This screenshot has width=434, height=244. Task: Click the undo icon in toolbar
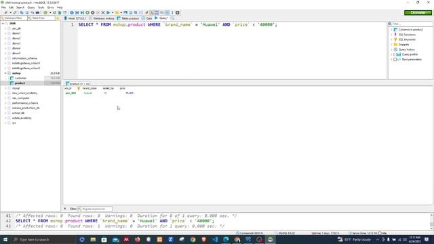click(33, 13)
